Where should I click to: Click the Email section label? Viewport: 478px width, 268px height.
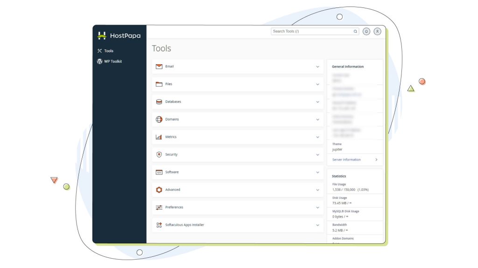[x=169, y=67]
